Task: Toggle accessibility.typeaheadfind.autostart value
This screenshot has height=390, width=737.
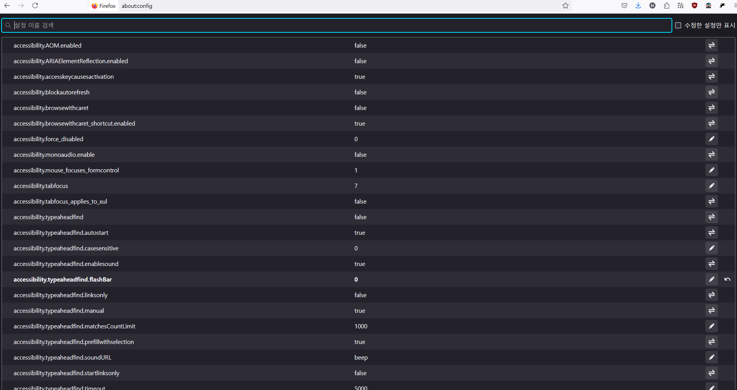Action: [712, 232]
